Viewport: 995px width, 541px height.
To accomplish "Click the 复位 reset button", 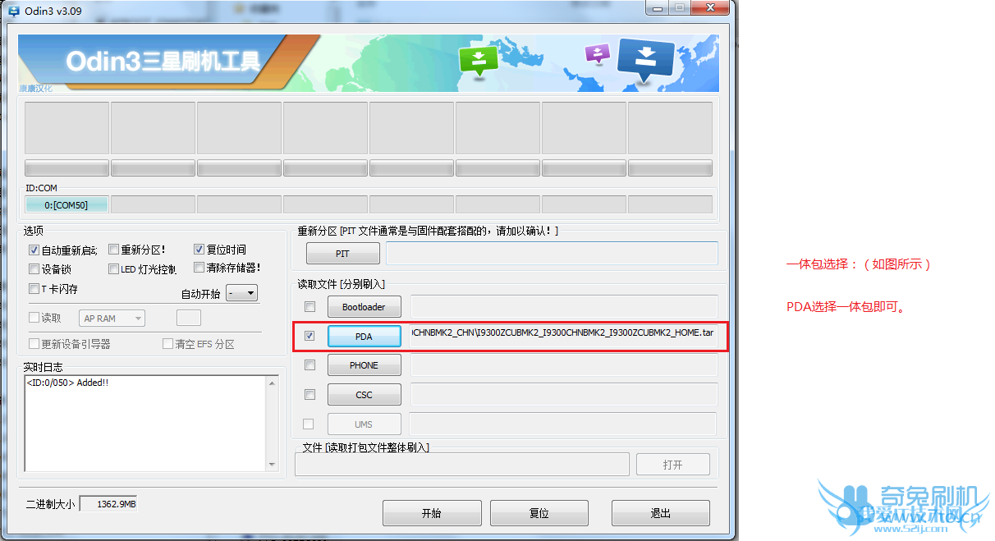I will (x=539, y=513).
